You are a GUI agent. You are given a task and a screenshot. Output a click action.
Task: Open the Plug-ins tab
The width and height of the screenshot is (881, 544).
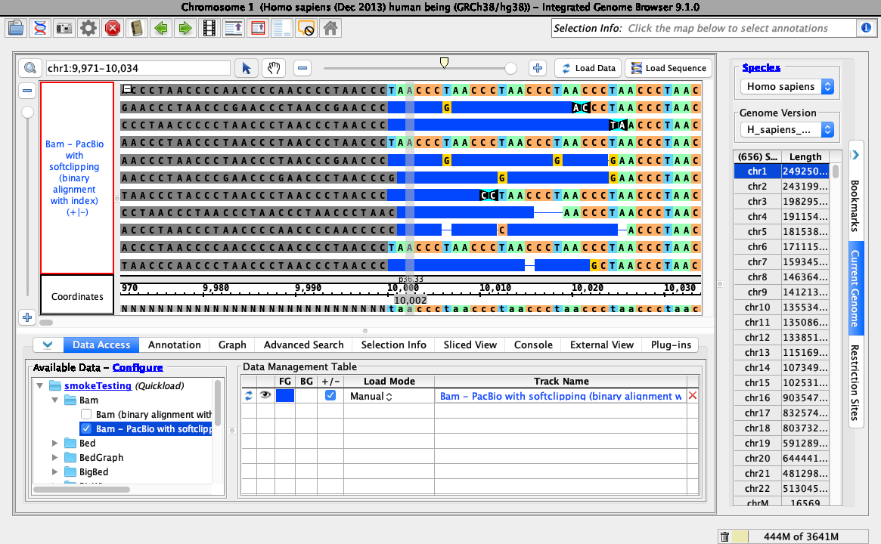tap(671, 345)
